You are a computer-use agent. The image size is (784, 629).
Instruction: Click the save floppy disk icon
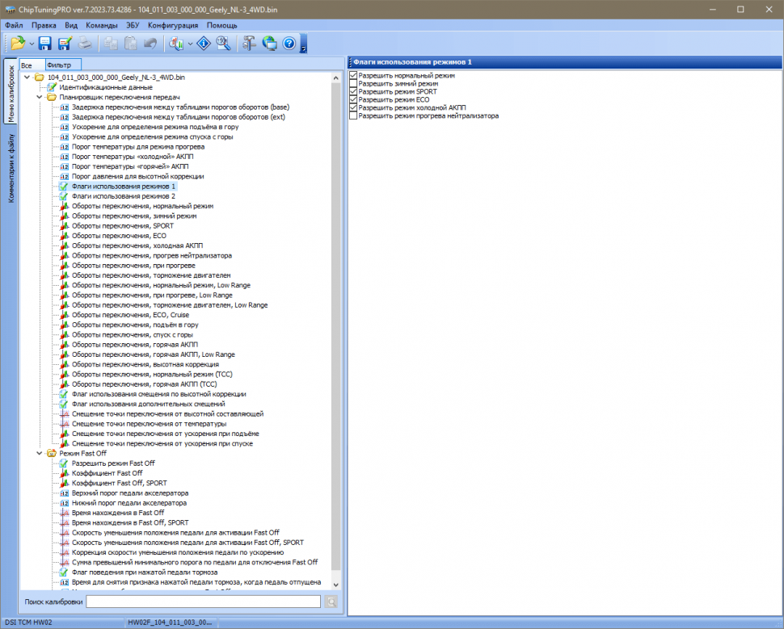pyautogui.click(x=45, y=44)
